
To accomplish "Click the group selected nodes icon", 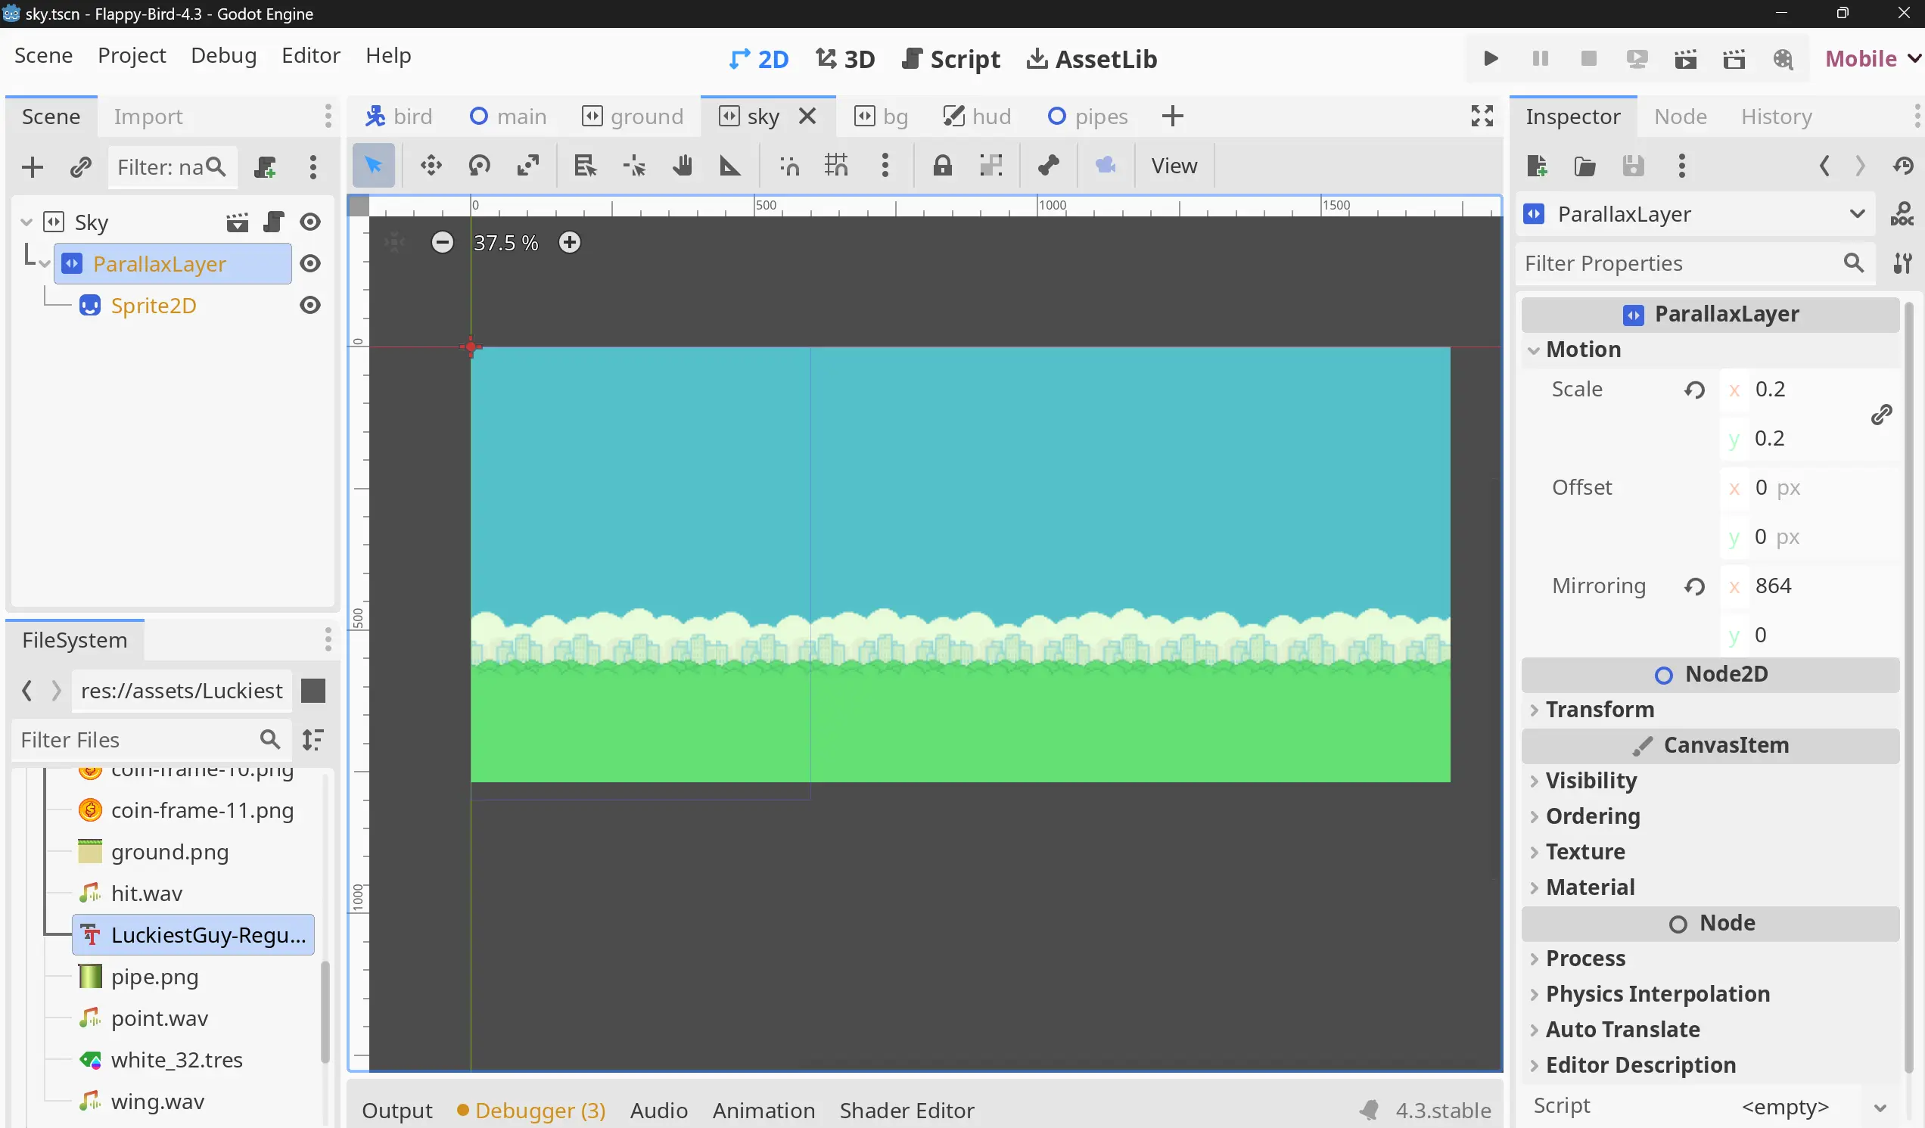I will [x=990, y=166].
